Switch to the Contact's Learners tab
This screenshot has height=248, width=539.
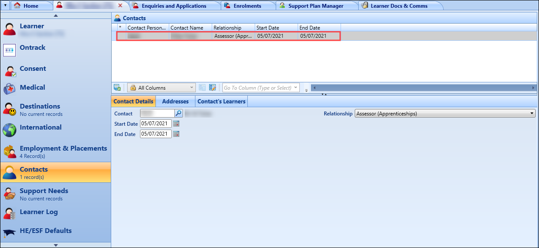[x=221, y=101]
